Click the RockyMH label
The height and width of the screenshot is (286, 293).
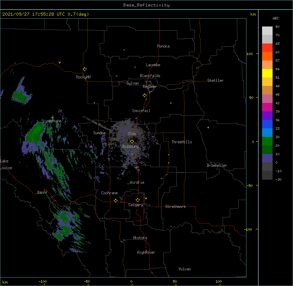83,77
